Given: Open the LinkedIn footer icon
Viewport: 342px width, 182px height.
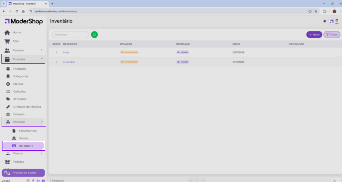Looking at the screenshot, I should click(x=38, y=180).
